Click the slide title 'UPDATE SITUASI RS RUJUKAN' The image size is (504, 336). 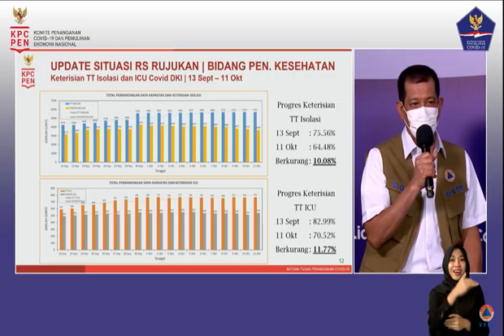124,66
